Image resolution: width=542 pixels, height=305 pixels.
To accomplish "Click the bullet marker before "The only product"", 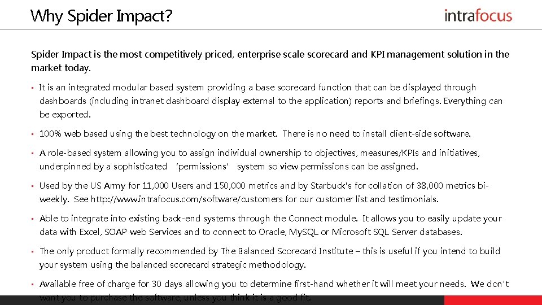I will pyautogui.click(x=33, y=251).
